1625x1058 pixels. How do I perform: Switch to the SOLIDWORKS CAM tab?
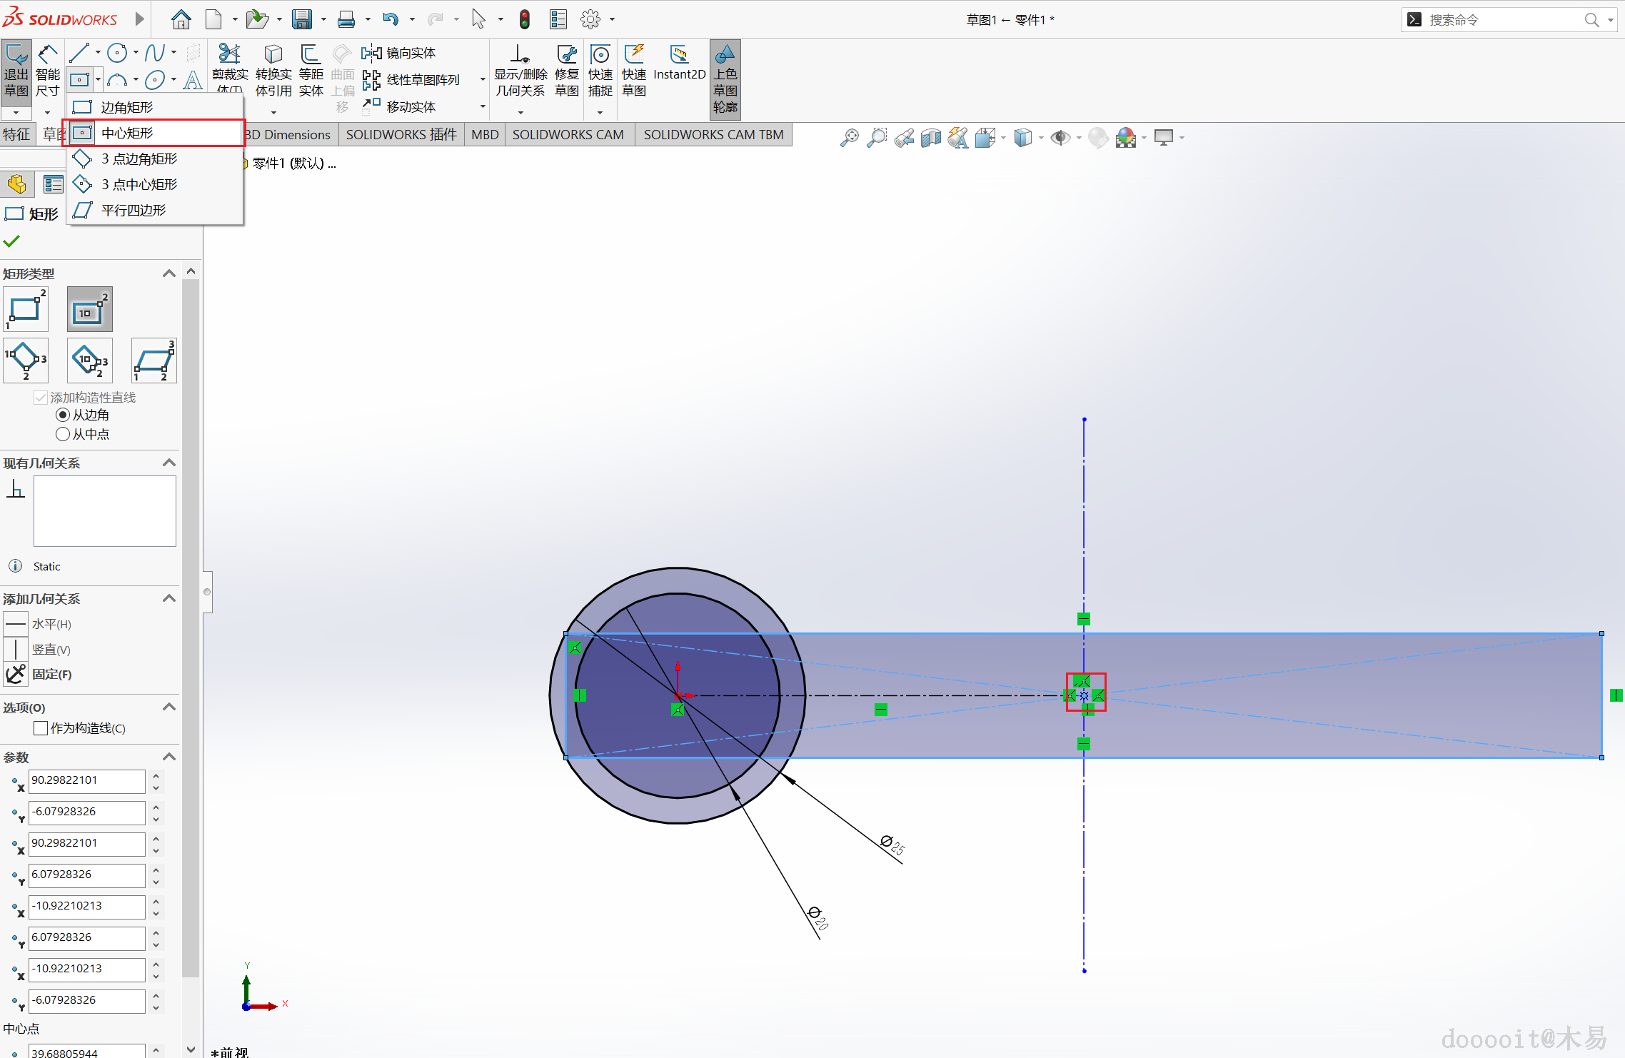click(568, 134)
